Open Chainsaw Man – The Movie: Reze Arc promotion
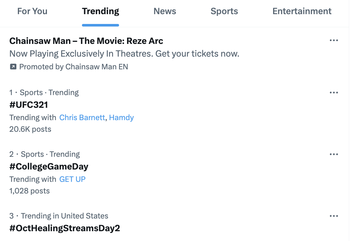This screenshot has height=241, width=351. click(86, 41)
